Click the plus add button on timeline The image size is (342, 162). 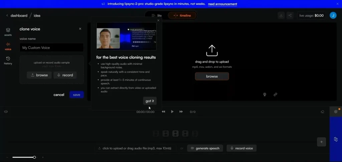point(321,142)
